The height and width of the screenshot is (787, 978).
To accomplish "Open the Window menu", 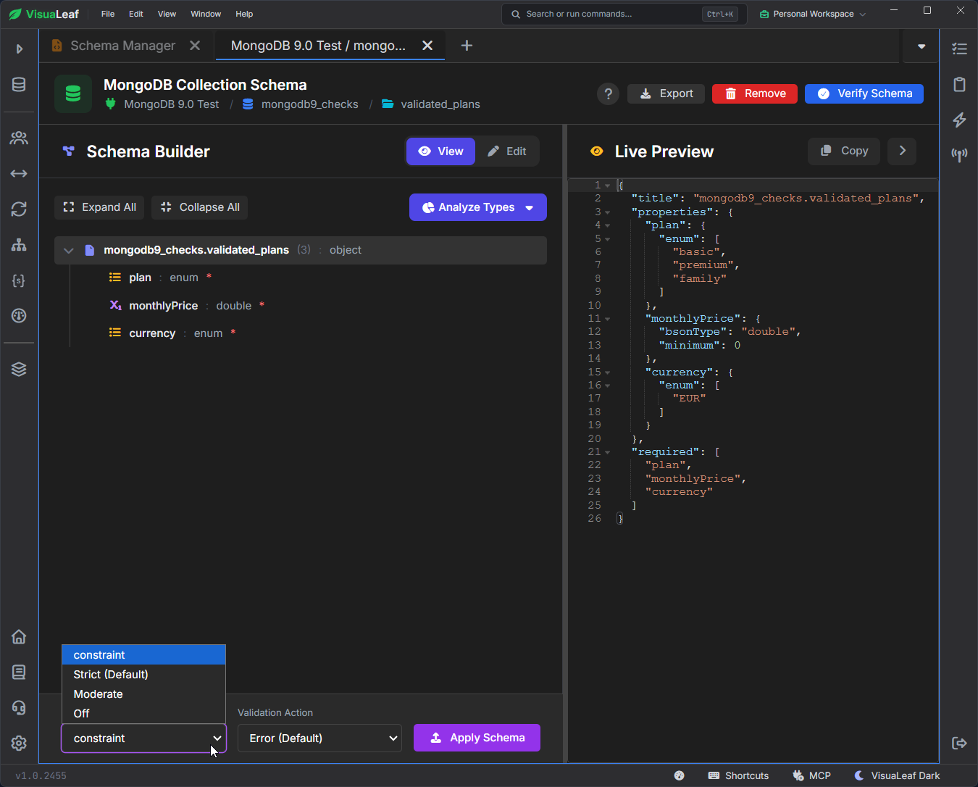I will click(x=206, y=14).
